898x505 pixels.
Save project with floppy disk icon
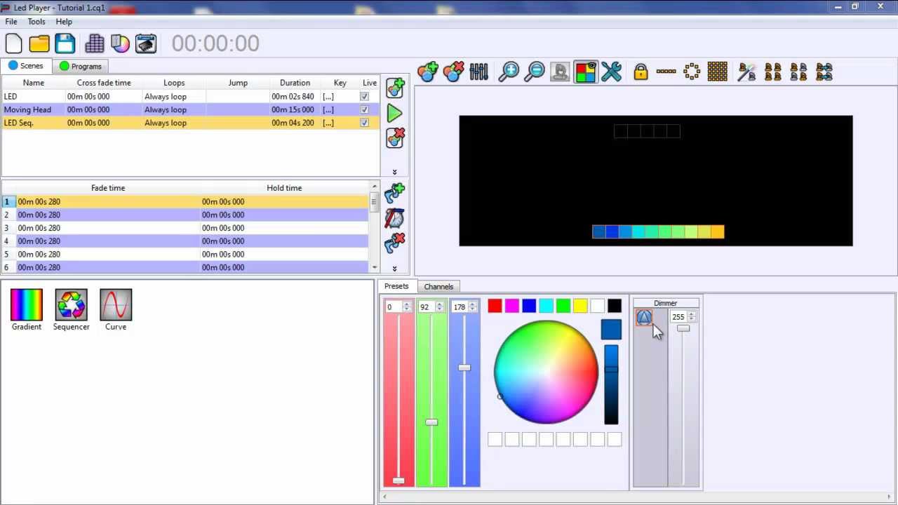point(65,43)
